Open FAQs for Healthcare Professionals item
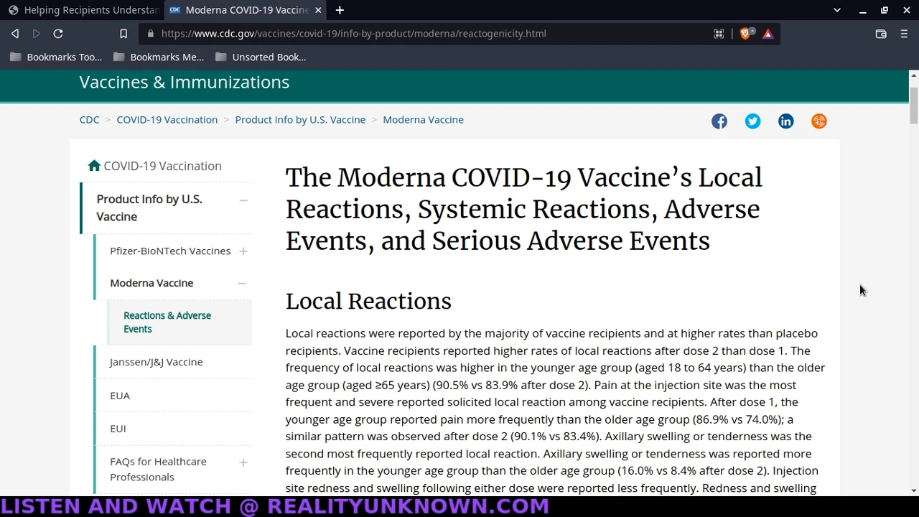Image resolution: width=919 pixels, height=517 pixels. 158,470
